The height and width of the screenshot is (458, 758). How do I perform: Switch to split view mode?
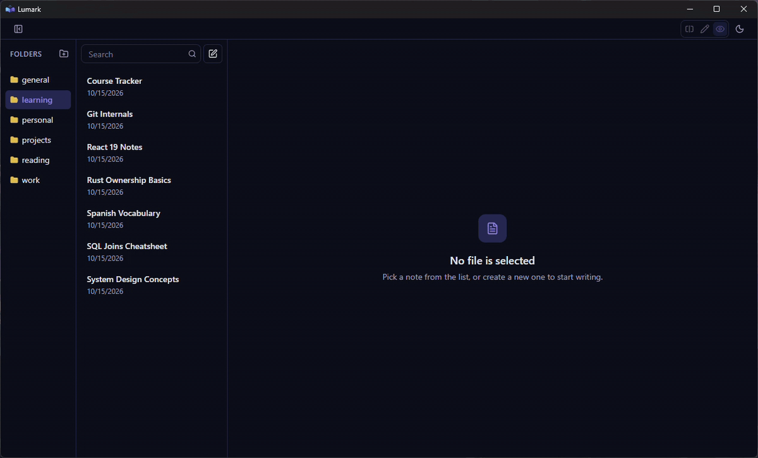pos(690,29)
